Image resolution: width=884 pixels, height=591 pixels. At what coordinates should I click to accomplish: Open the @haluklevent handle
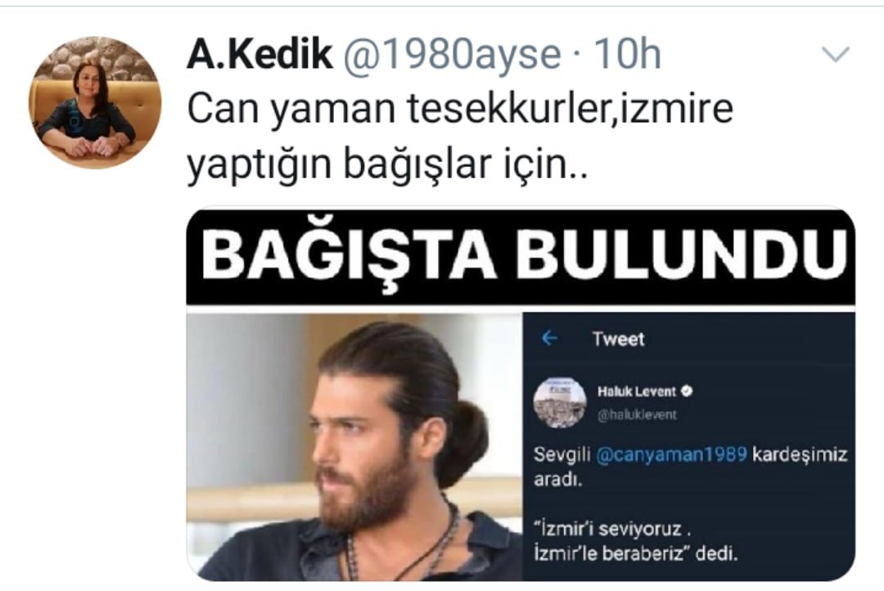(637, 414)
